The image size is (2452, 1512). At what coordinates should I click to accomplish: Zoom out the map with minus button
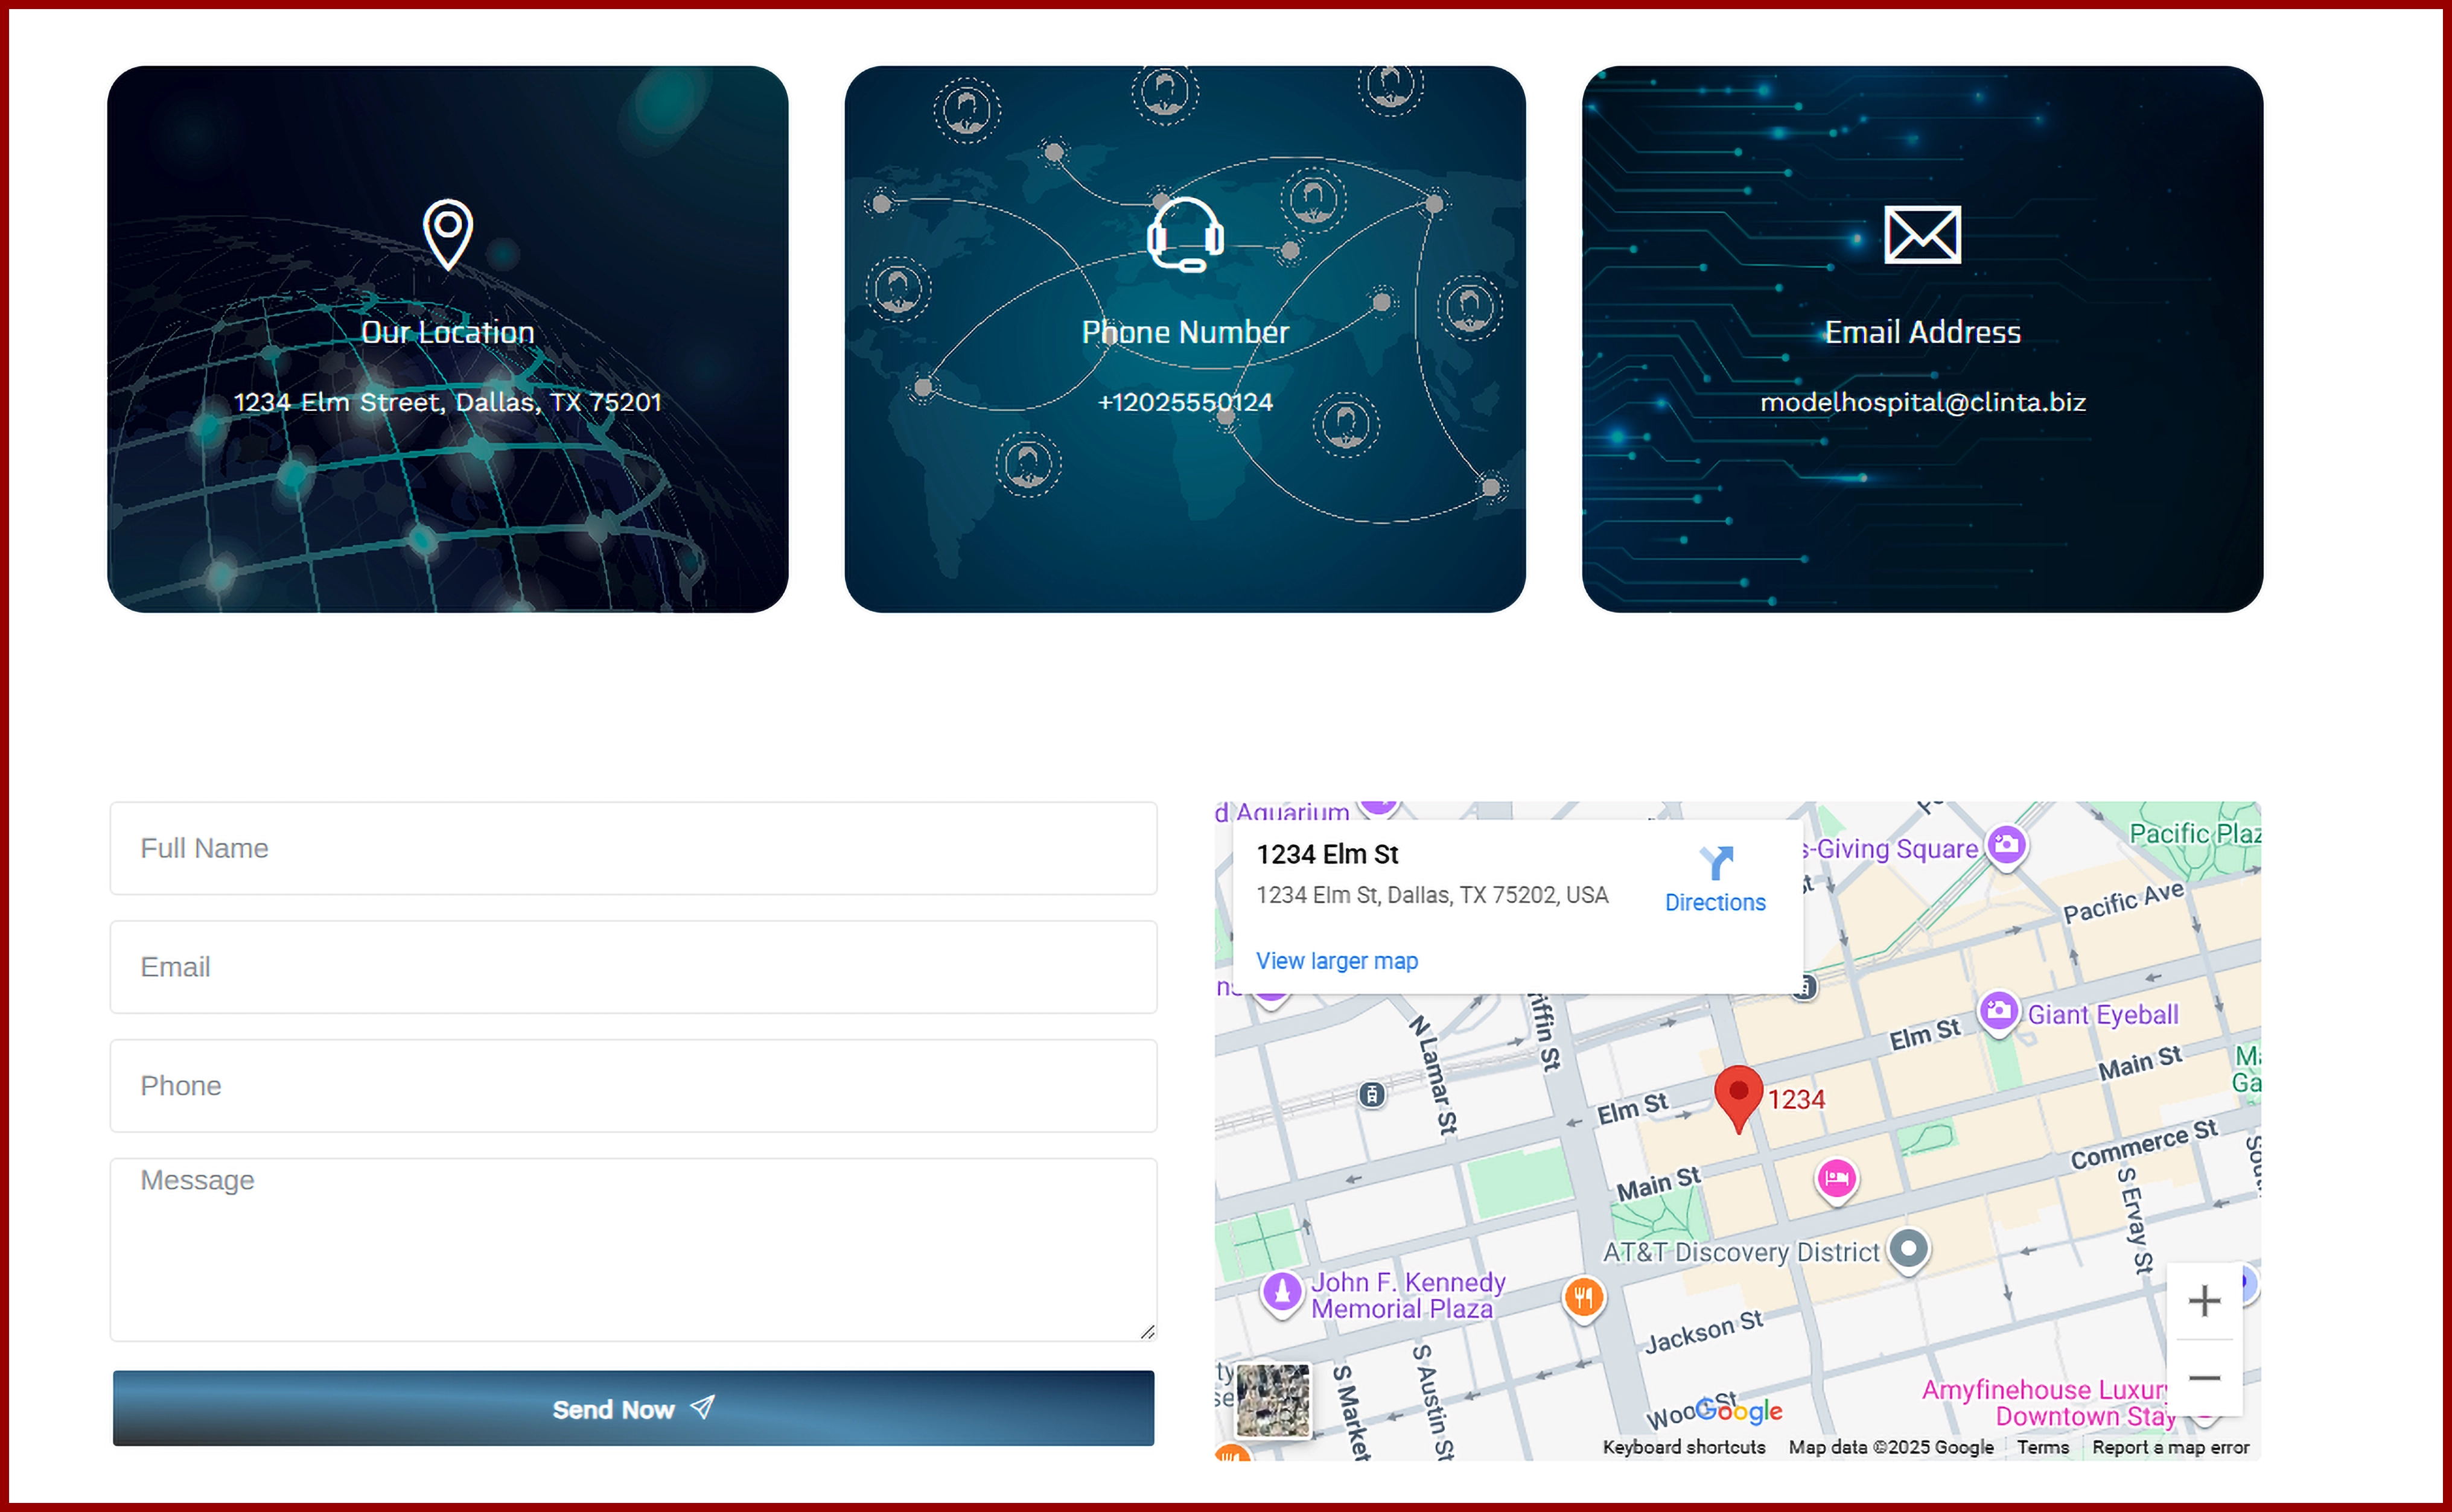2204,1378
